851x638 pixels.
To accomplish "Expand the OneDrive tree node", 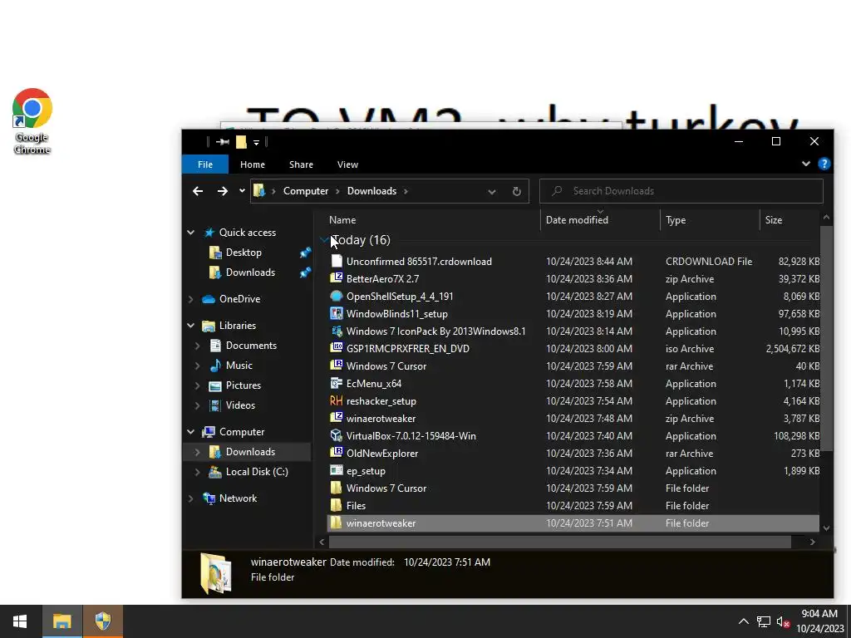I will pos(190,299).
